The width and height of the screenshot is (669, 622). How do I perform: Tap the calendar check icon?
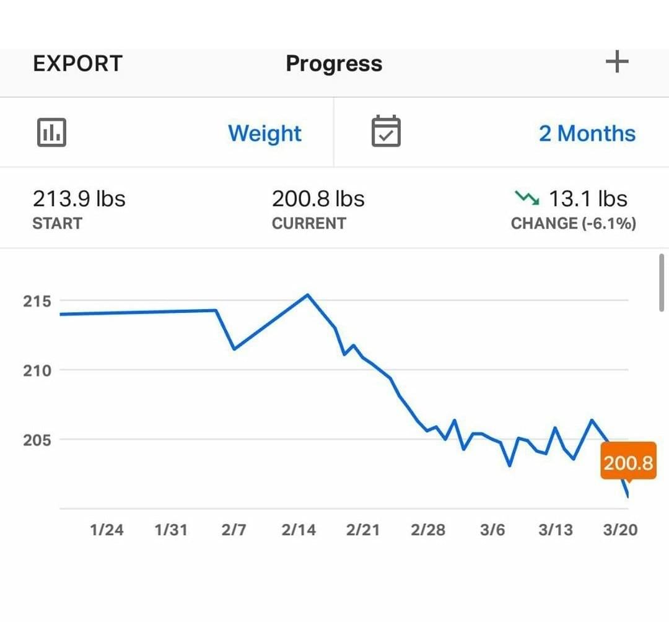pyautogui.click(x=386, y=133)
